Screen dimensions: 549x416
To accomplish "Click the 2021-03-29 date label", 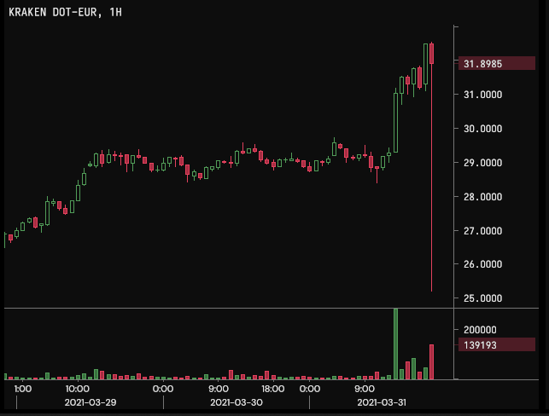I will [91, 402].
